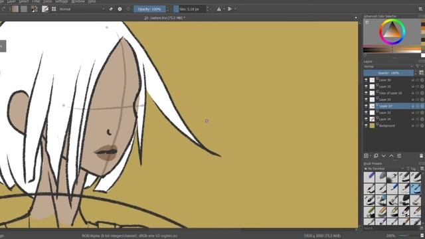Open the Layer menu
This screenshot has width=425, height=239.
11,1
